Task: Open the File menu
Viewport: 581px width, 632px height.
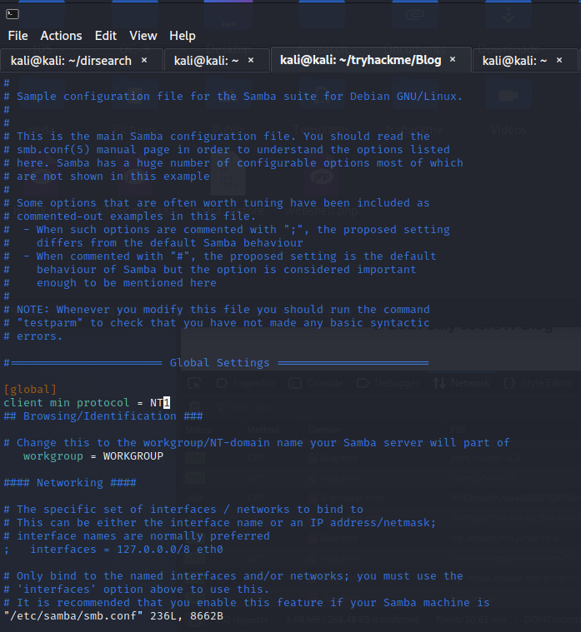Action: pyautogui.click(x=18, y=36)
